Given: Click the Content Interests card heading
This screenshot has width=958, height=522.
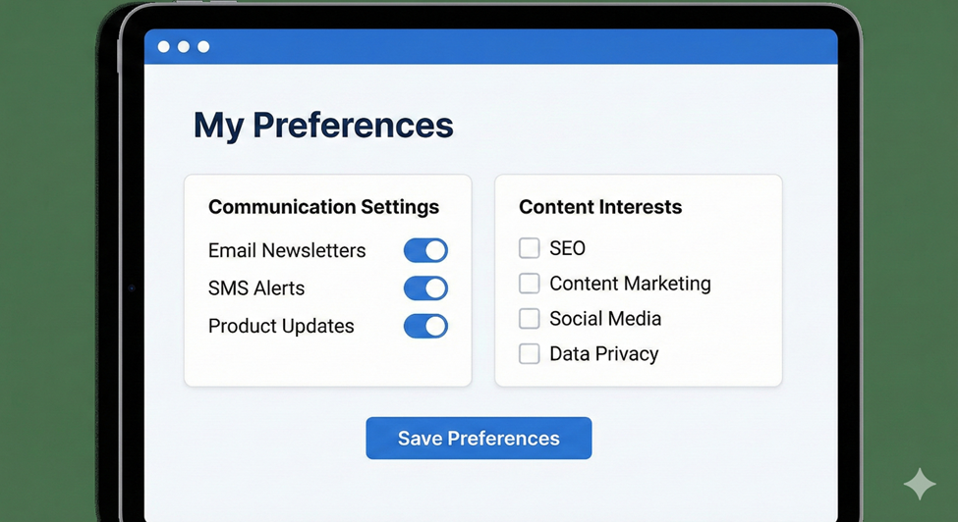Looking at the screenshot, I should (x=600, y=207).
